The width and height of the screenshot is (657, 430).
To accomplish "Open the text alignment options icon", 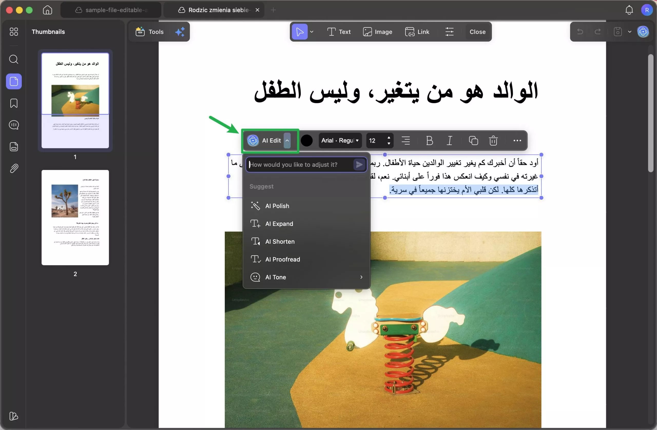I will (x=405, y=141).
